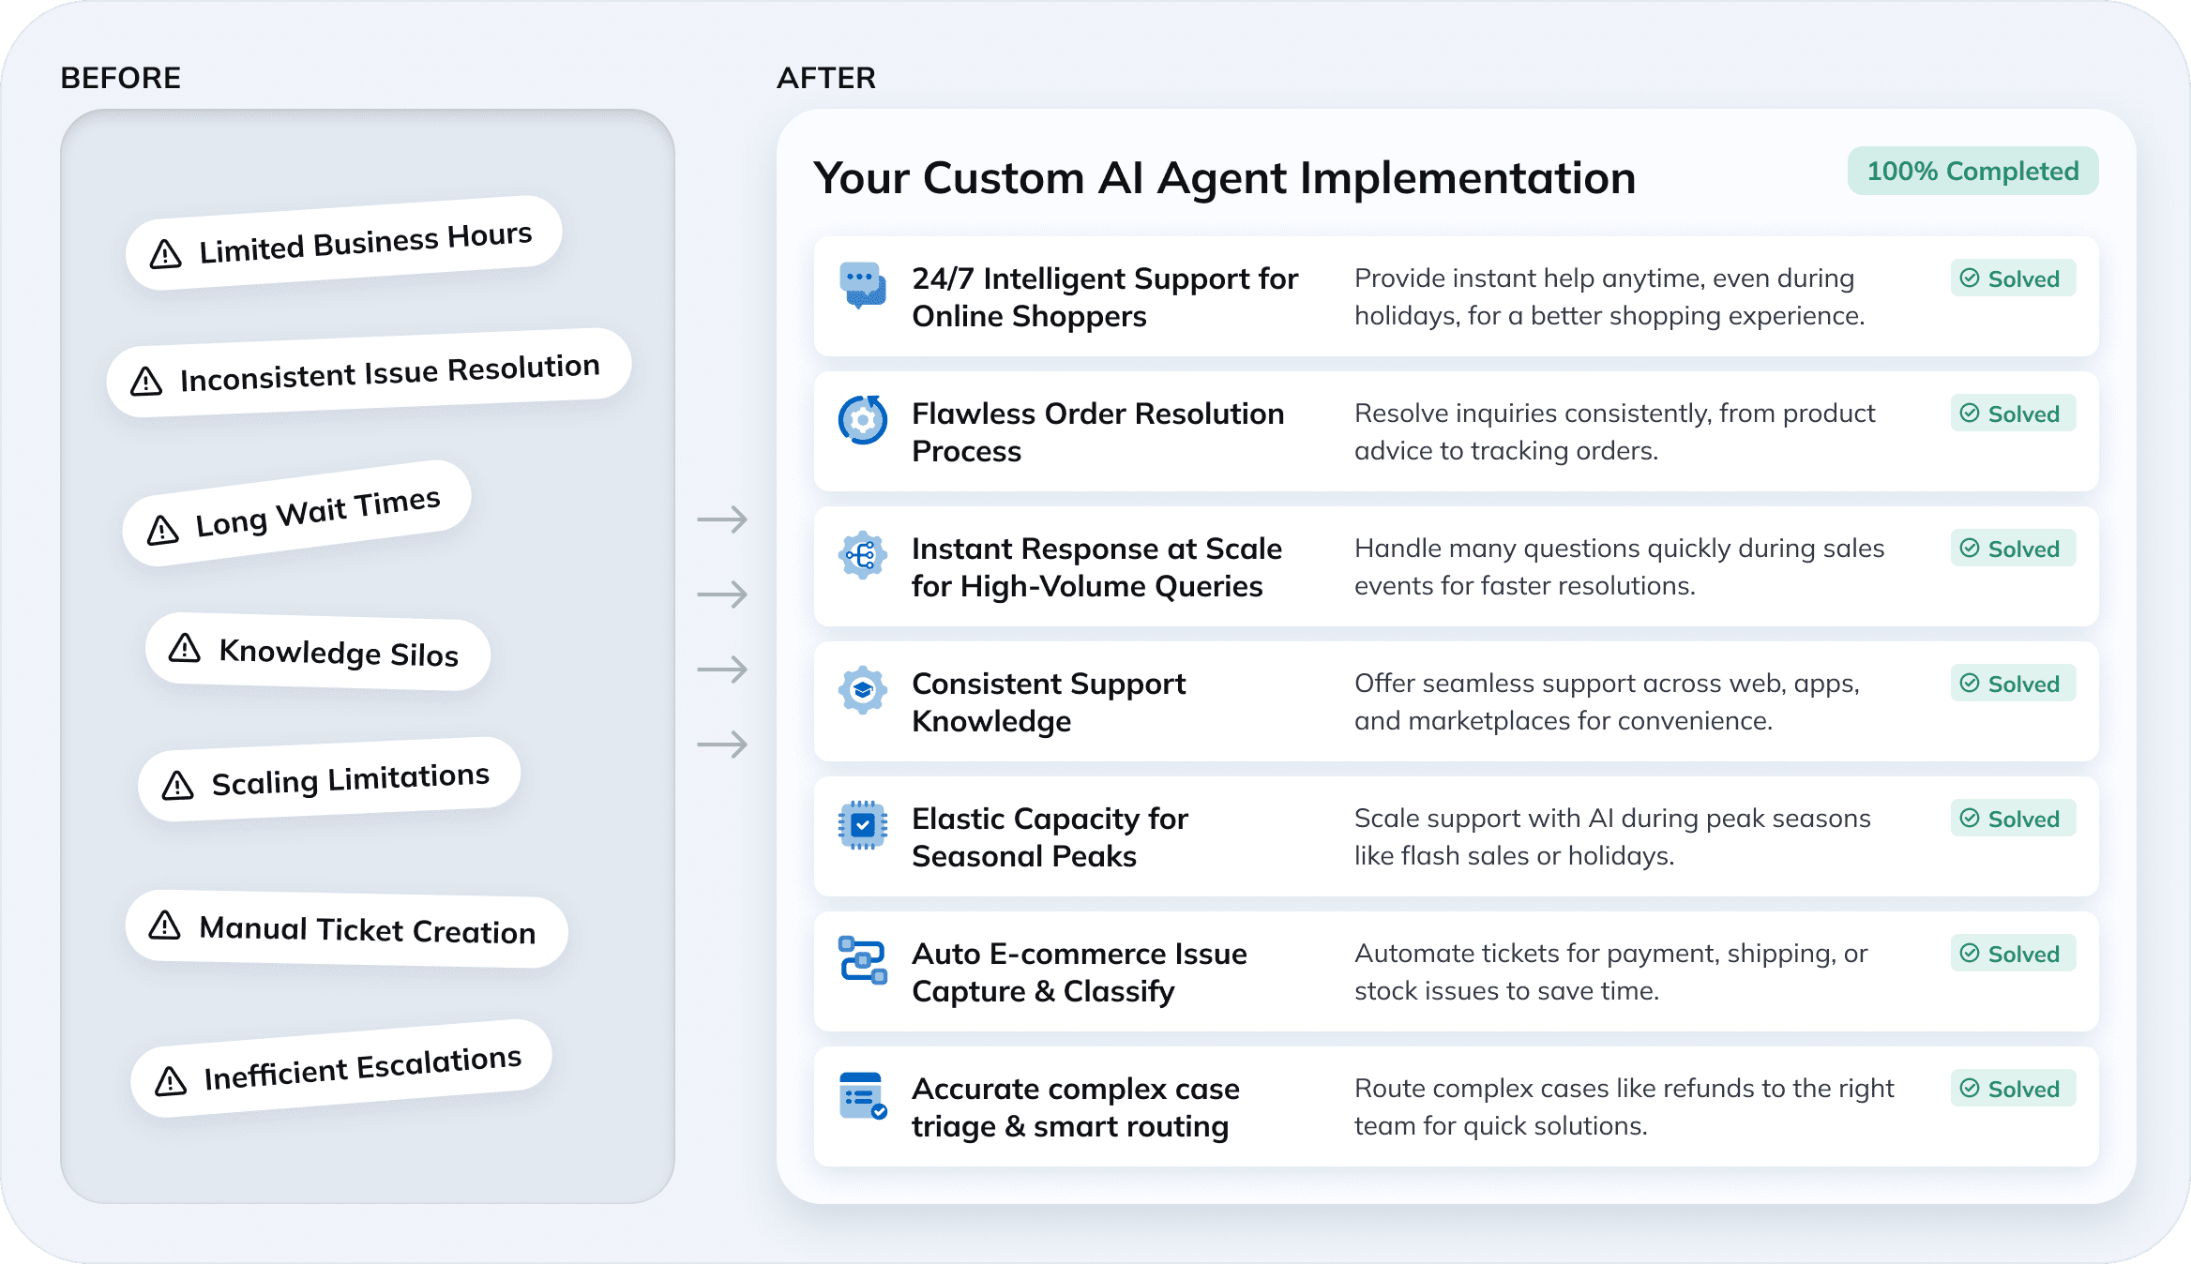2191x1264 pixels.
Task: Click the second arrow pointing to After panel
Action: (722, 594)
